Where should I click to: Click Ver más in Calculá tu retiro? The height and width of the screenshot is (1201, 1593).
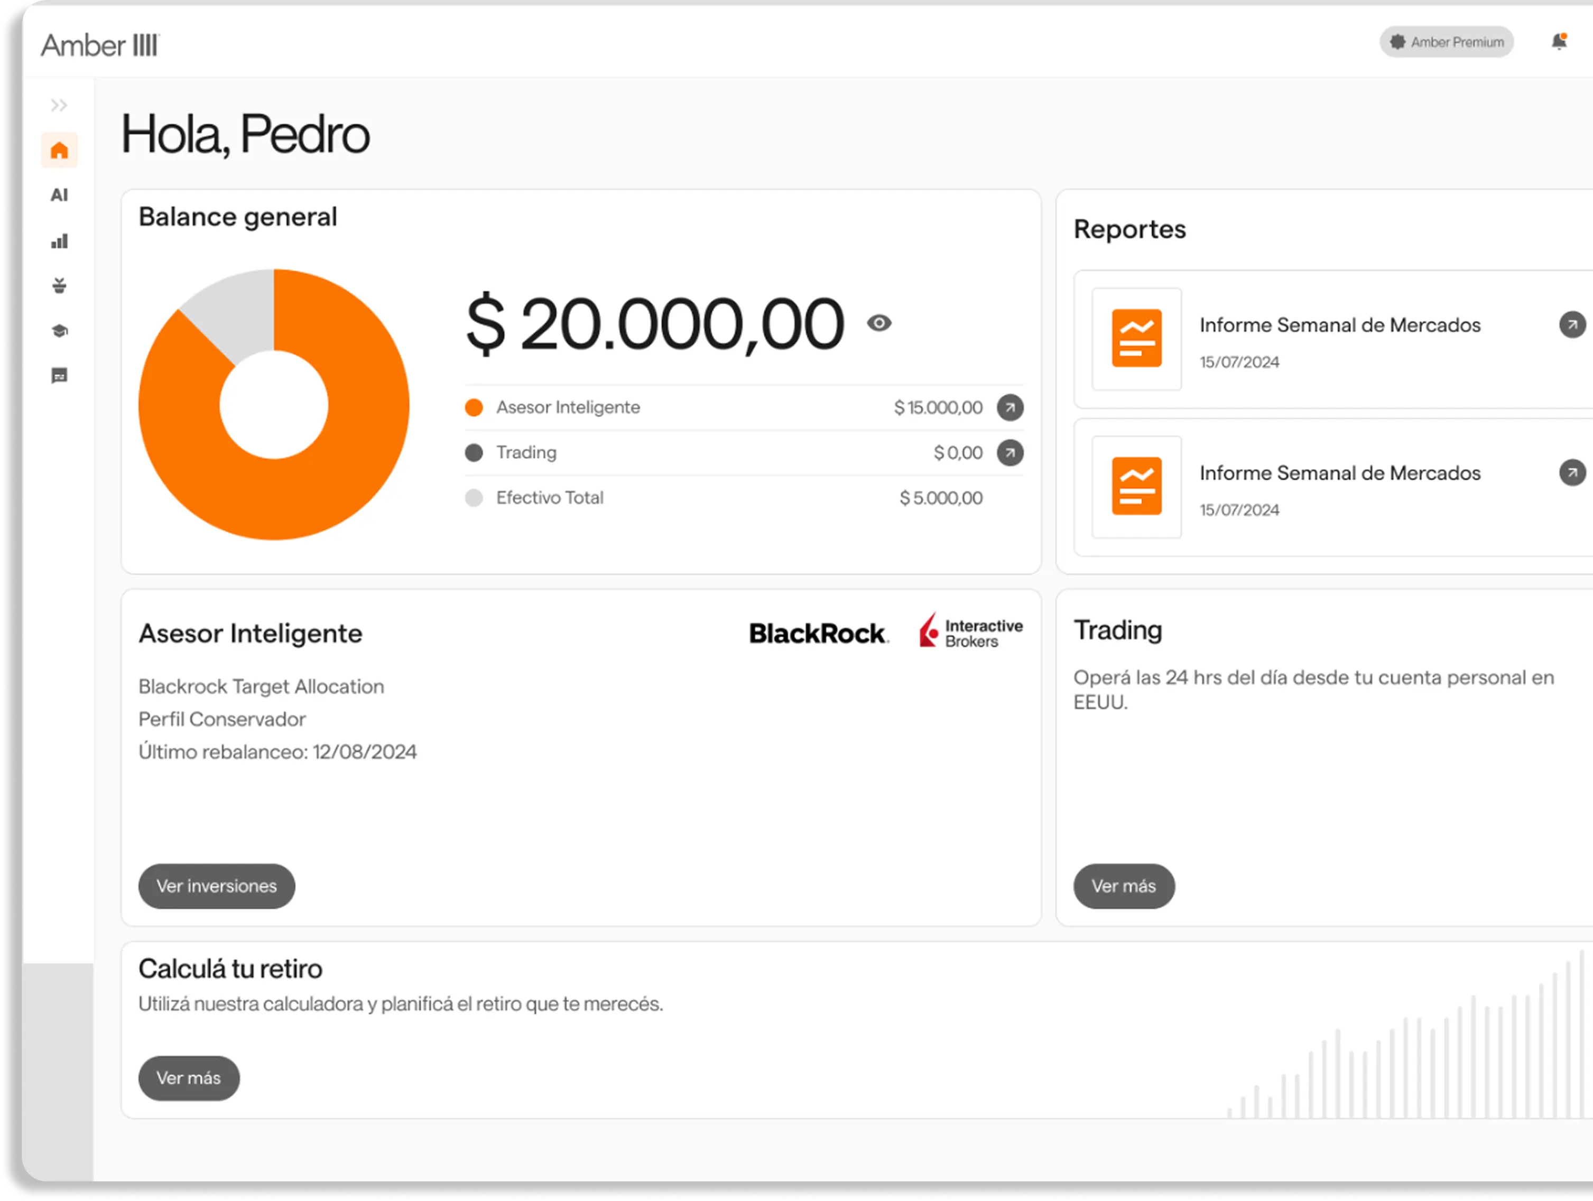tap(189, 1078)
